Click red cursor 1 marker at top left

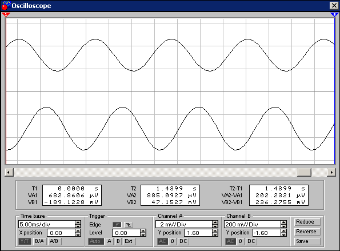6,14
